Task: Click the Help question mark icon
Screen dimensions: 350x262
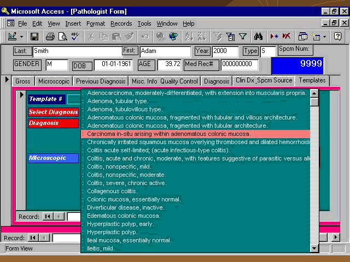Action: click(339, 37)
